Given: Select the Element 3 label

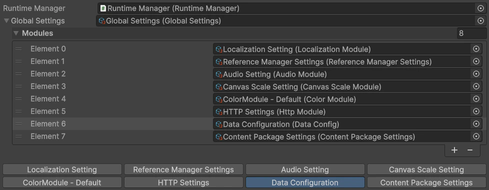Looking at the screenshot, I should (x=48, y=86).
